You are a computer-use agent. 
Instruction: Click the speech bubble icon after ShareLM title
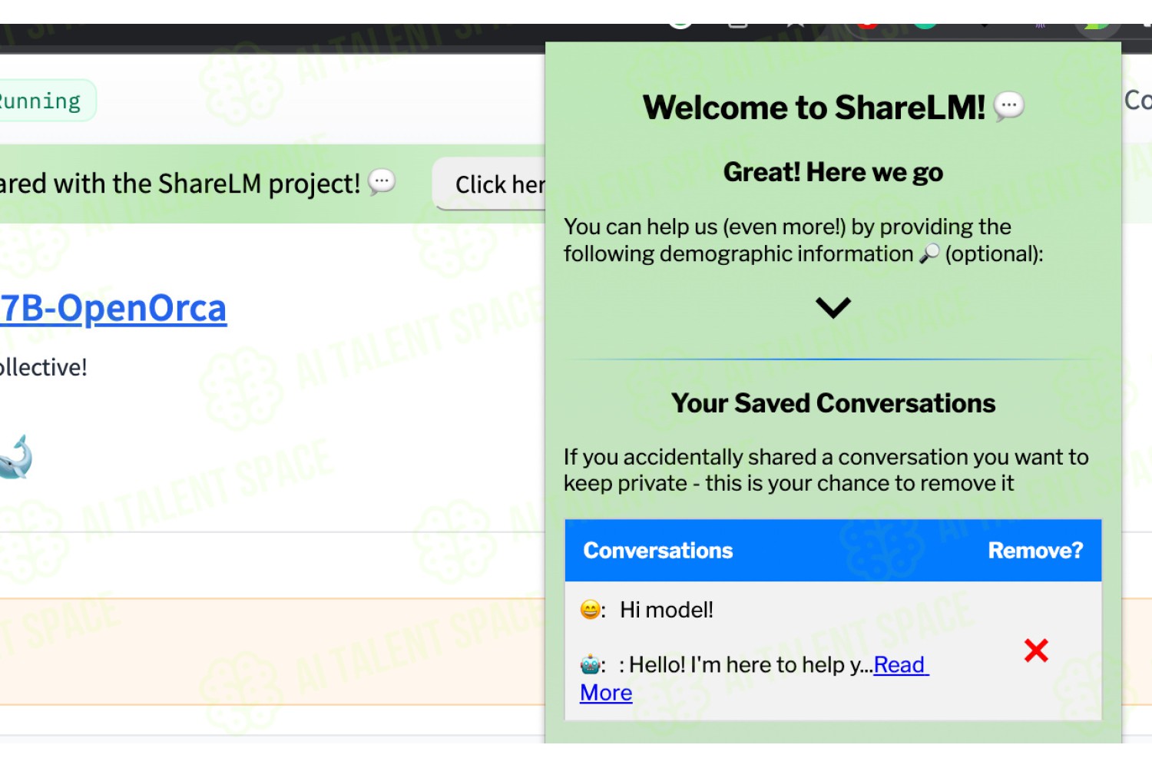click(1009, 106)
